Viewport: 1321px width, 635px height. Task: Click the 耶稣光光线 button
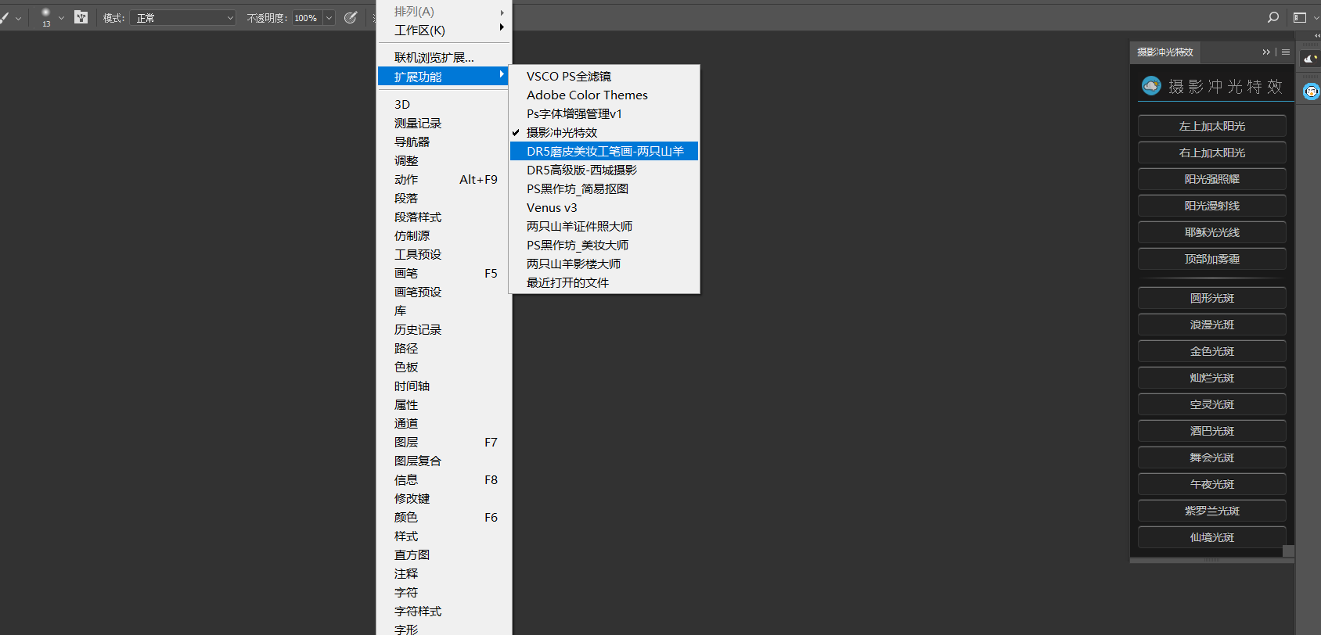1211,233
